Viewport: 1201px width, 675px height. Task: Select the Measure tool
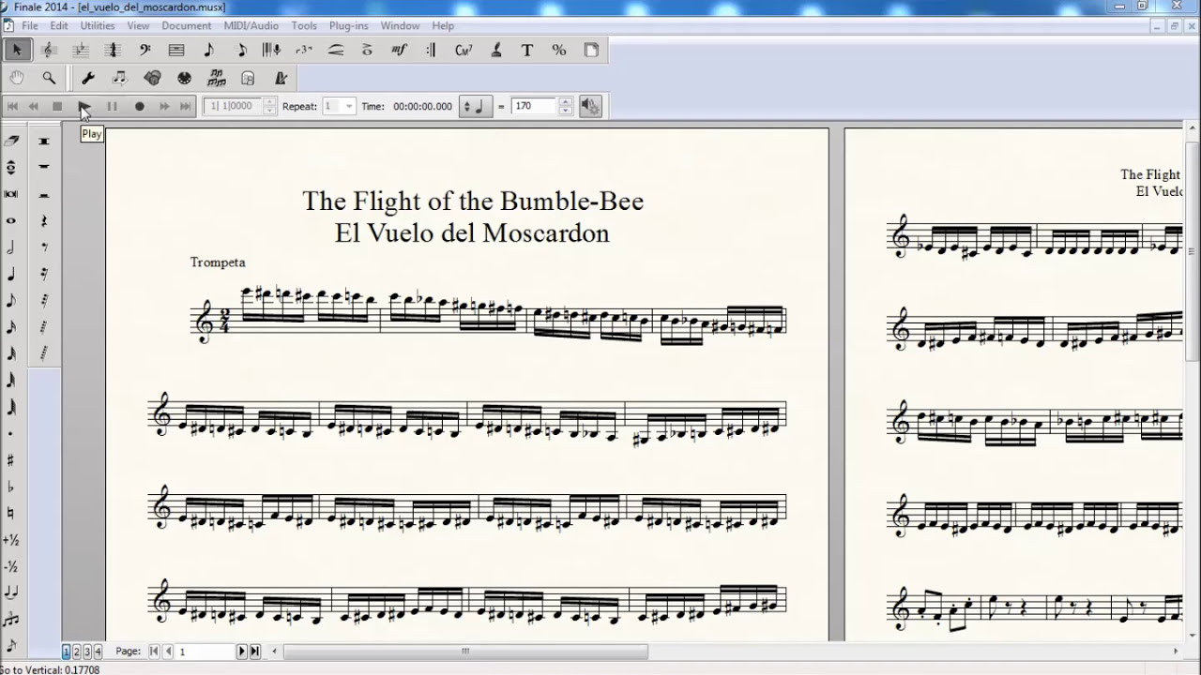pyautogui.click(x=176, y=50)
